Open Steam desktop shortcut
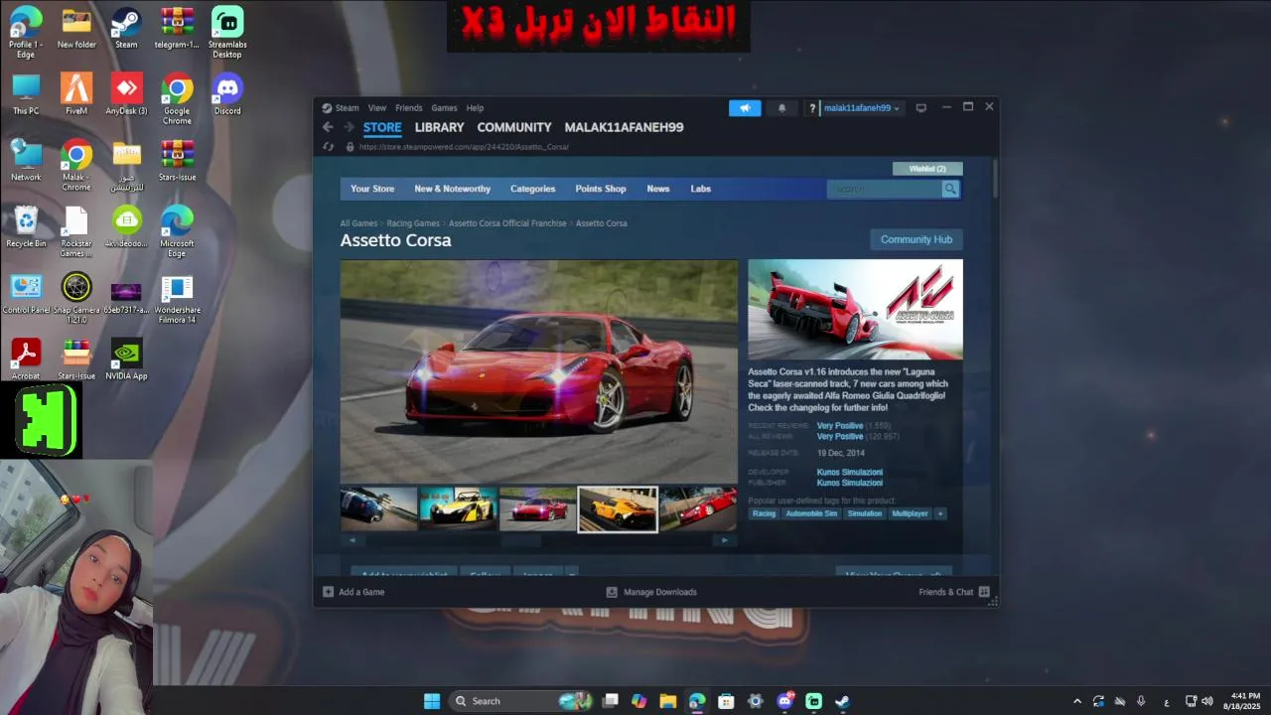The width and height of the screenshot is (1271, 715). 126,28
